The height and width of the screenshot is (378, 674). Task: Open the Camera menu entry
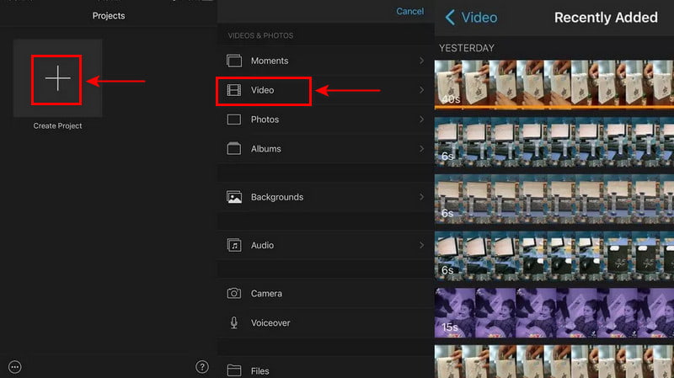coord(326,293)
